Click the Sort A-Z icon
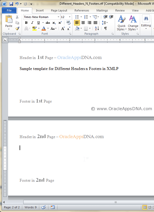Image resolution: width=154 pixels, height=212 pixels. [97, 28]
